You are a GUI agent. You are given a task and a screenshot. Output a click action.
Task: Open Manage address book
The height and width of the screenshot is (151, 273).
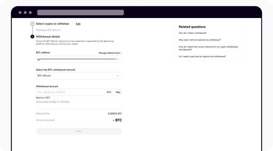click(110, 53)
